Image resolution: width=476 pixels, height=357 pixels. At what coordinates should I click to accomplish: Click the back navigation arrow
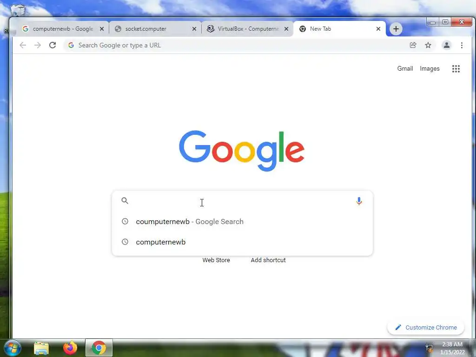(x=23, y=45)
